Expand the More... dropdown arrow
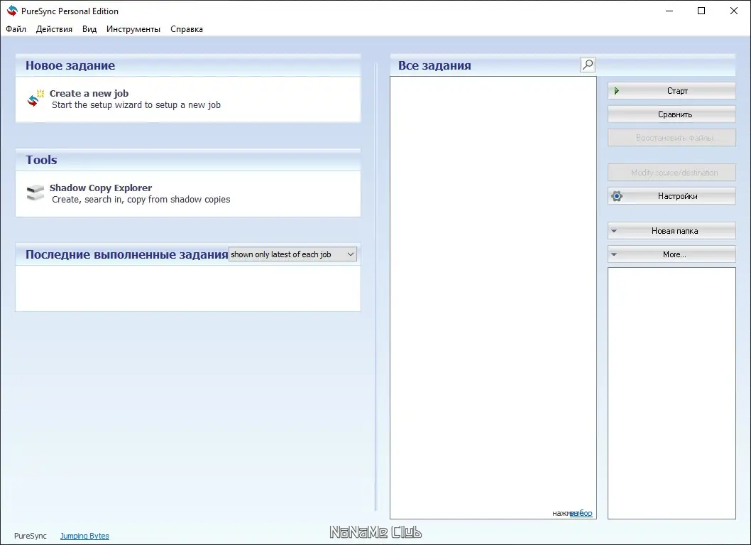 click(614, 254)
